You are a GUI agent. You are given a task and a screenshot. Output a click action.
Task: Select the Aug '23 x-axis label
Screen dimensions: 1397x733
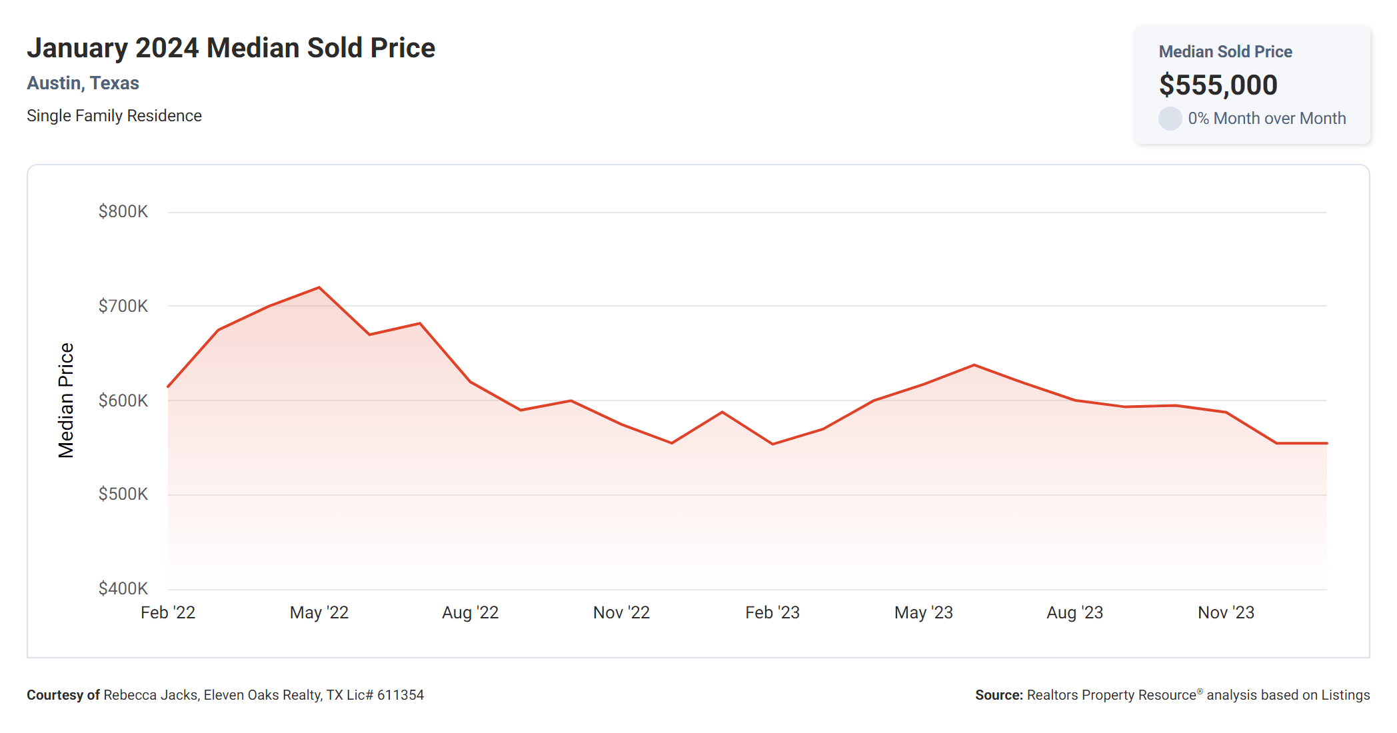(1074, 612)
